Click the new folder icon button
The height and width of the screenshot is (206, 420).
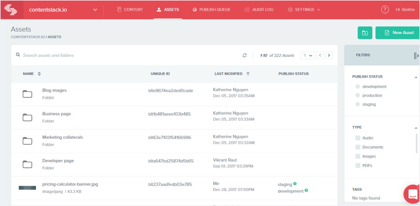click(365, 33)
